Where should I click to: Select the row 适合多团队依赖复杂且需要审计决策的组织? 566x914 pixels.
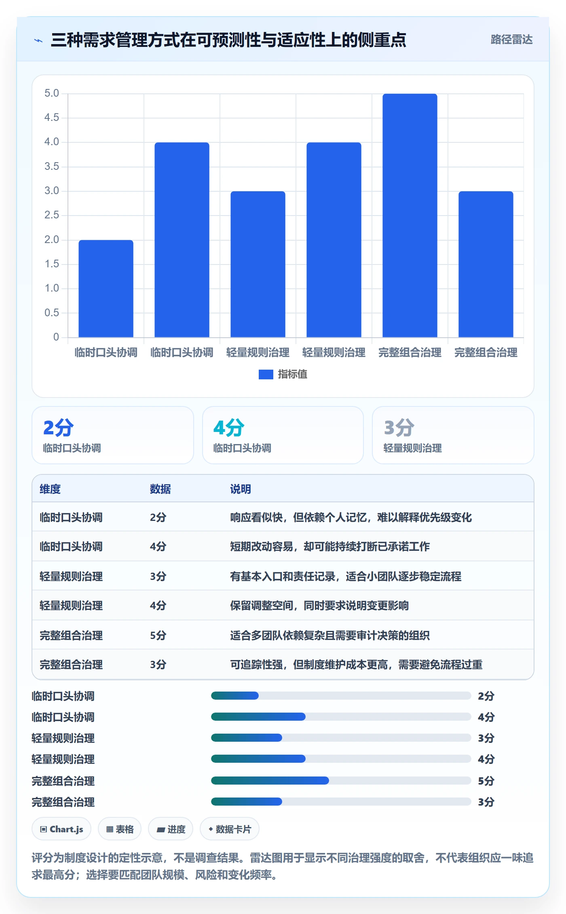pyautogui.click(x=283, y=635)
